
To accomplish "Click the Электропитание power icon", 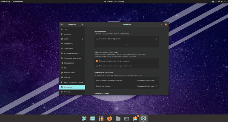I will click(x=62, y=73).
